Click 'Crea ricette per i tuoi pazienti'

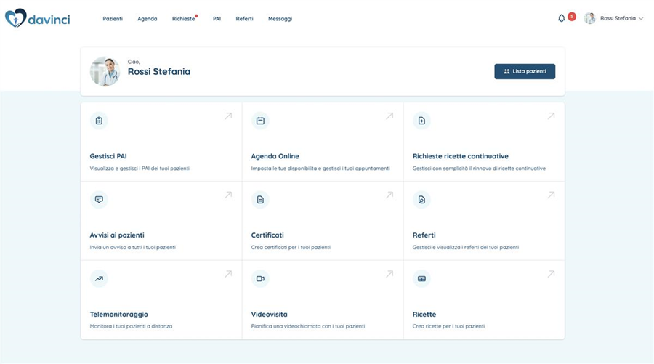tap(448, 326)
